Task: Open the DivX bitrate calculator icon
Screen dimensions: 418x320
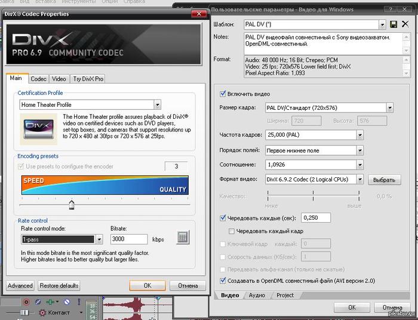Action: (x=183, y=237)
